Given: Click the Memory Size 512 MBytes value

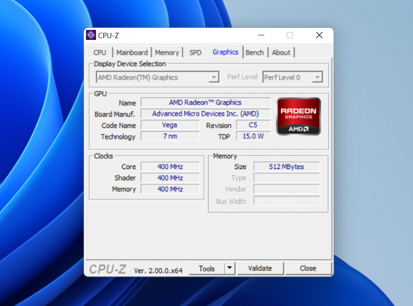Looking at the screenshot, I should tap(286, 167).
